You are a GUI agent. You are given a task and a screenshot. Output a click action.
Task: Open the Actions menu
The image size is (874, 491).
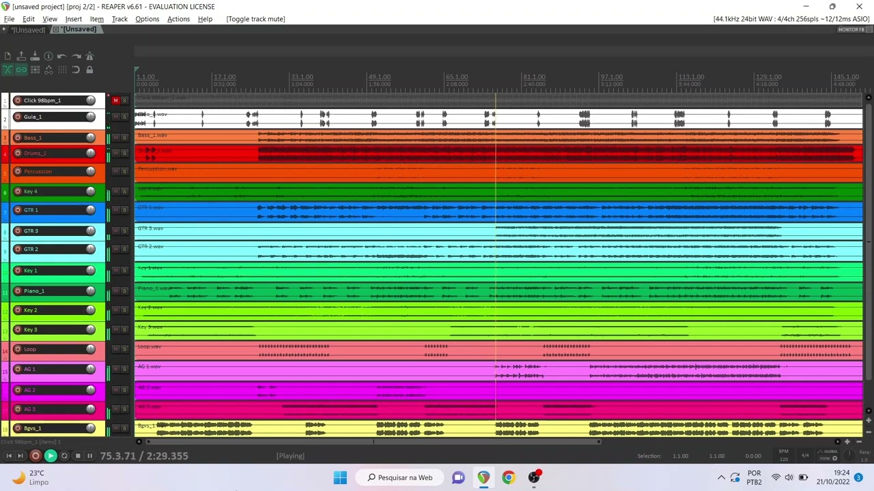(178, 19)
